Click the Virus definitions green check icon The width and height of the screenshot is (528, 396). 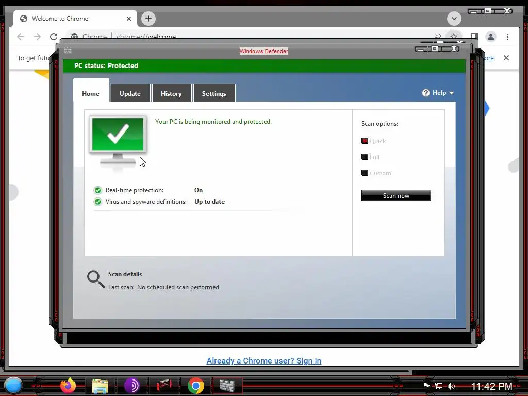(x=97, y=202)
